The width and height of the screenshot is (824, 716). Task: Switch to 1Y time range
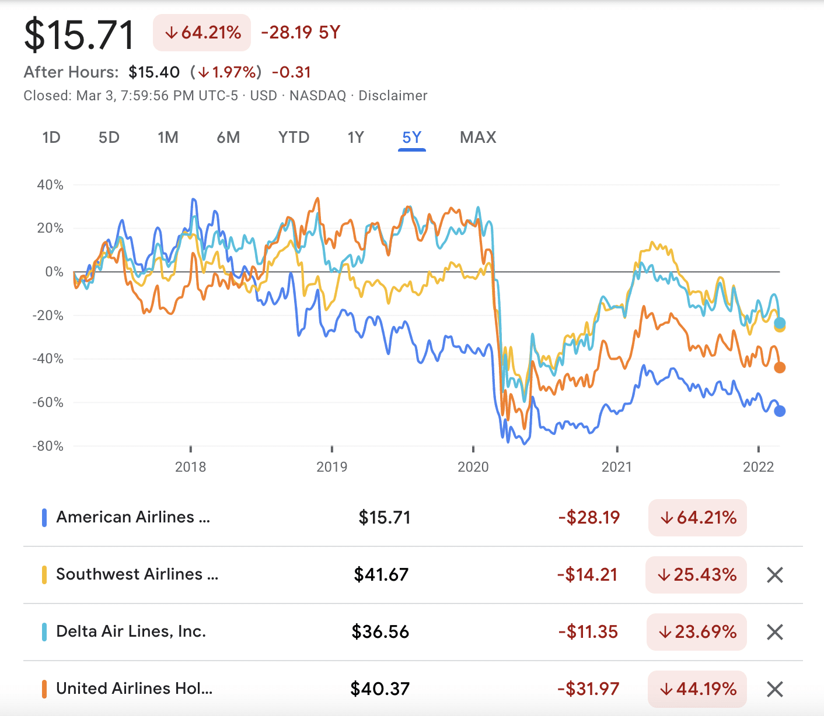point(355,138)
